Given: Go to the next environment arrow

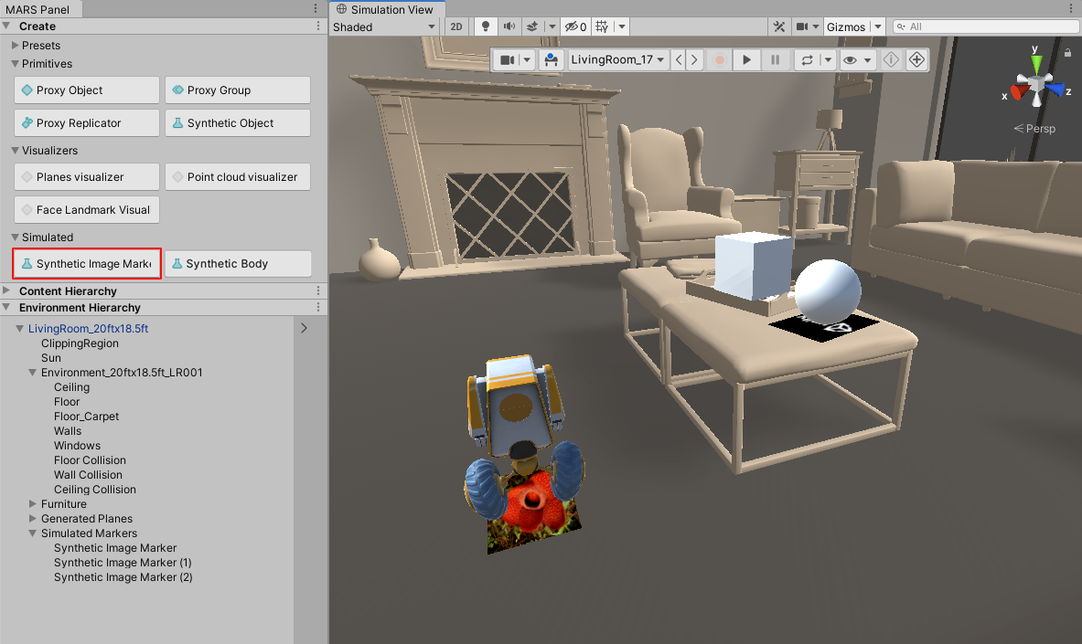Looking at the screenshot, I should click(x=695, y=60).
